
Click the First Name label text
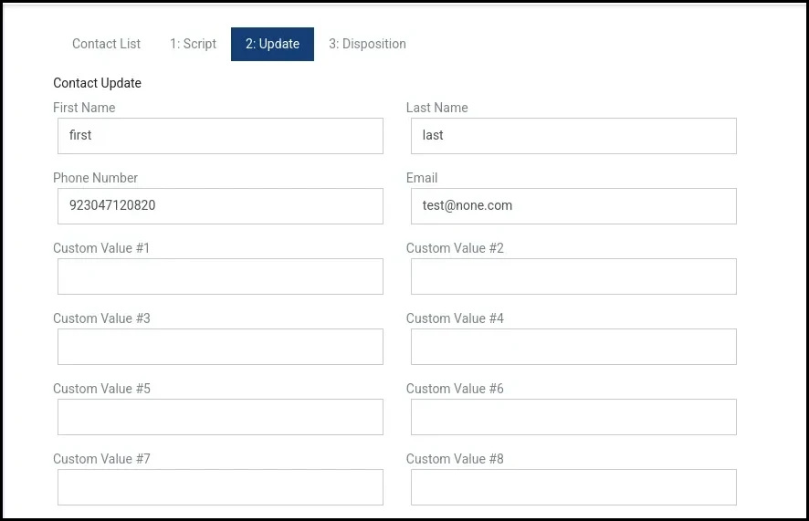point(84,108)
